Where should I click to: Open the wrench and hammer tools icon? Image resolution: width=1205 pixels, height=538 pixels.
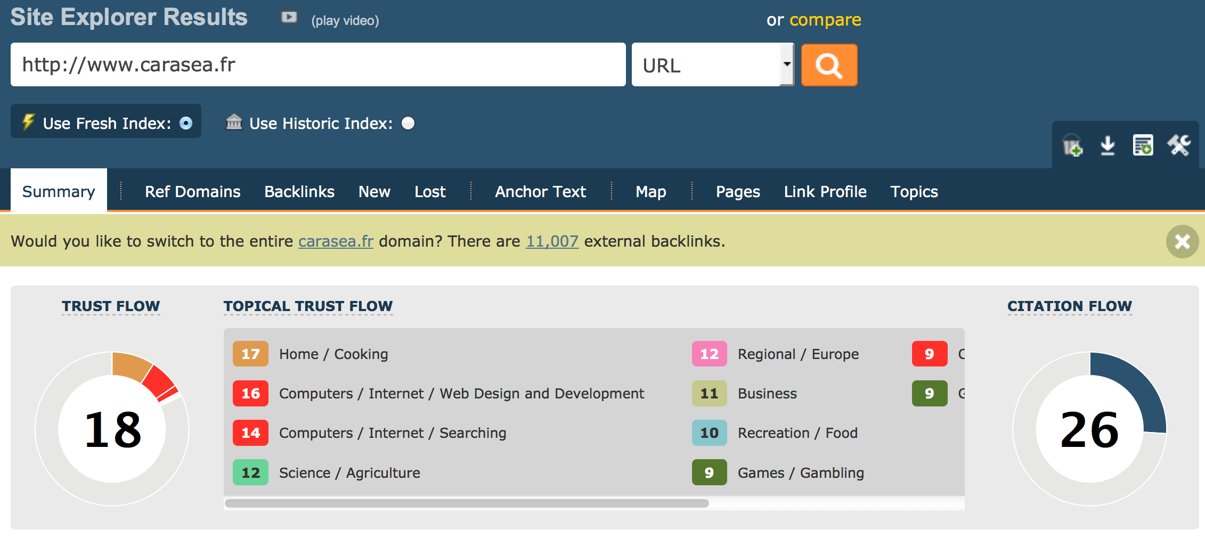tap(1179, 145)
